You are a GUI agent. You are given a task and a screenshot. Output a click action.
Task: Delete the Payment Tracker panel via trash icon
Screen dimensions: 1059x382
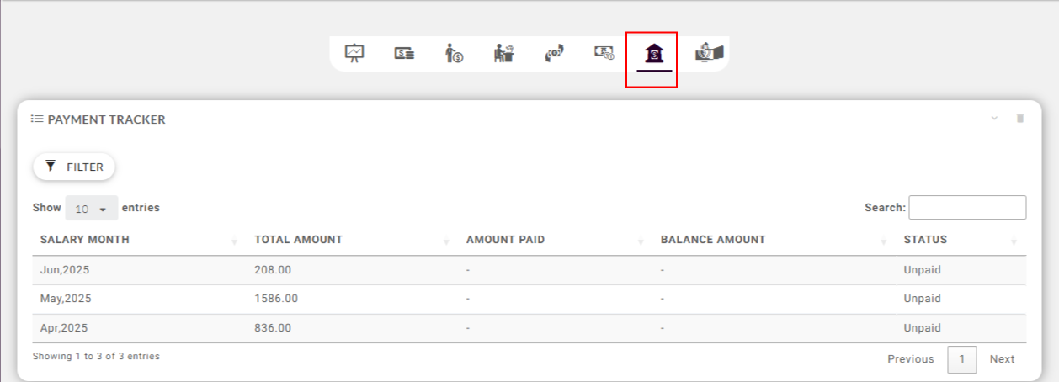pyautogui.click(x=1020, y=119)
